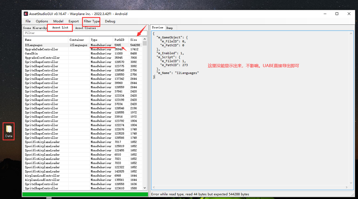Select row with PathID 37841
Screen dimensions: 358x199
(x=83, y=91)
